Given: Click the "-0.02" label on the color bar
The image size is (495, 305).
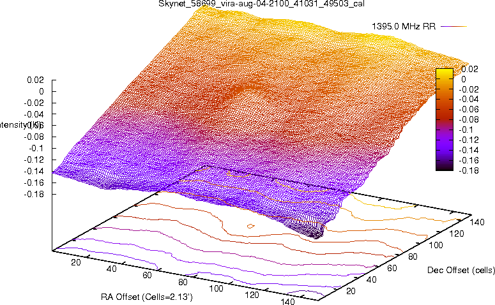Looking at the screenshot, I should [468, 89].
